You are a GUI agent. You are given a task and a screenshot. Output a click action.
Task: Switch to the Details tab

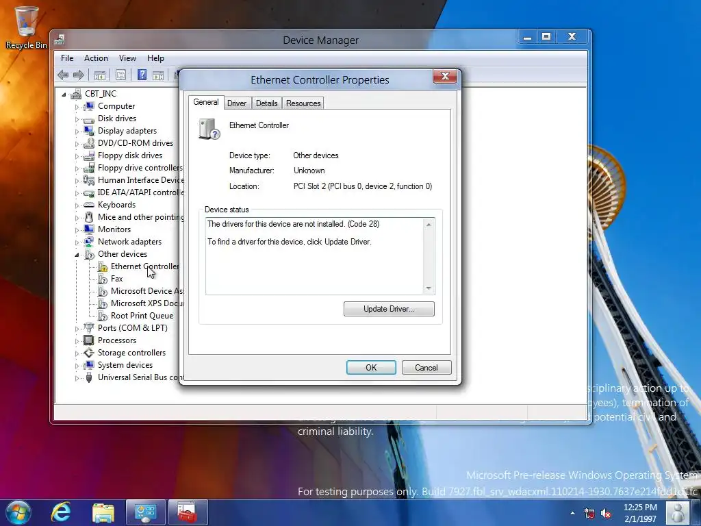point(267,103)
